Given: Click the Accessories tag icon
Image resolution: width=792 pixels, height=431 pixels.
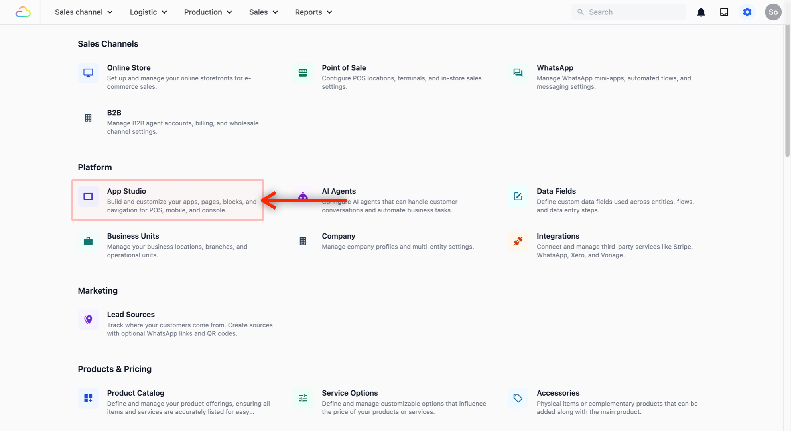Looking at the screenshot, I should point(518,398).
